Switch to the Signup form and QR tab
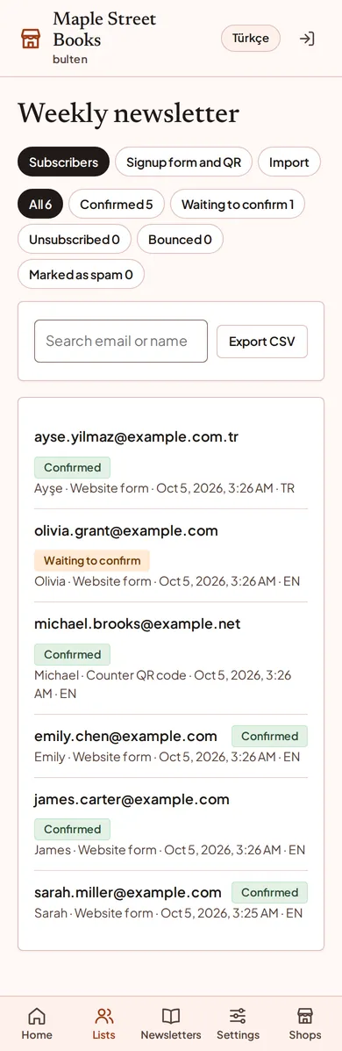This screenshot has width=342, height=1051. coord(183,162)
